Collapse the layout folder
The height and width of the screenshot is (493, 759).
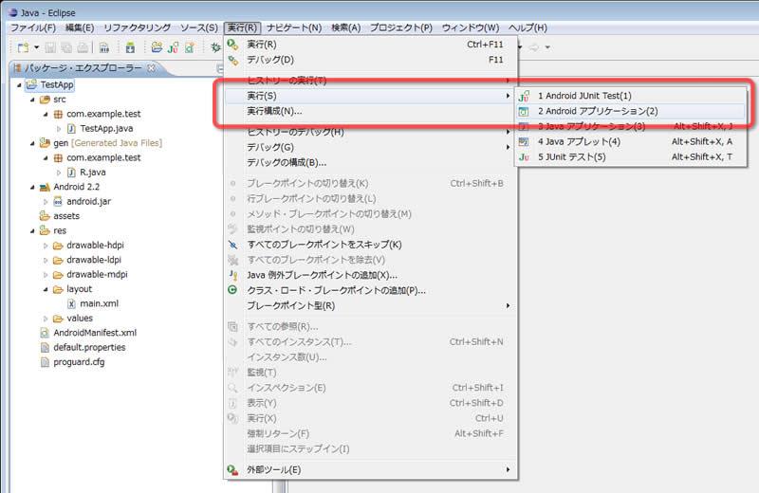tap(46, 289)
